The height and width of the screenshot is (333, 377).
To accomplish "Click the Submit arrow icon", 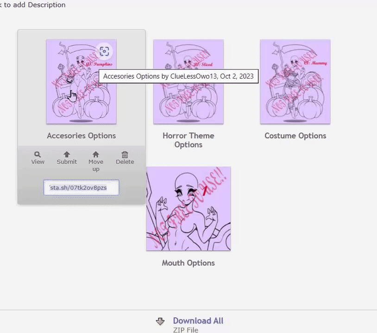I will point(67,154).
